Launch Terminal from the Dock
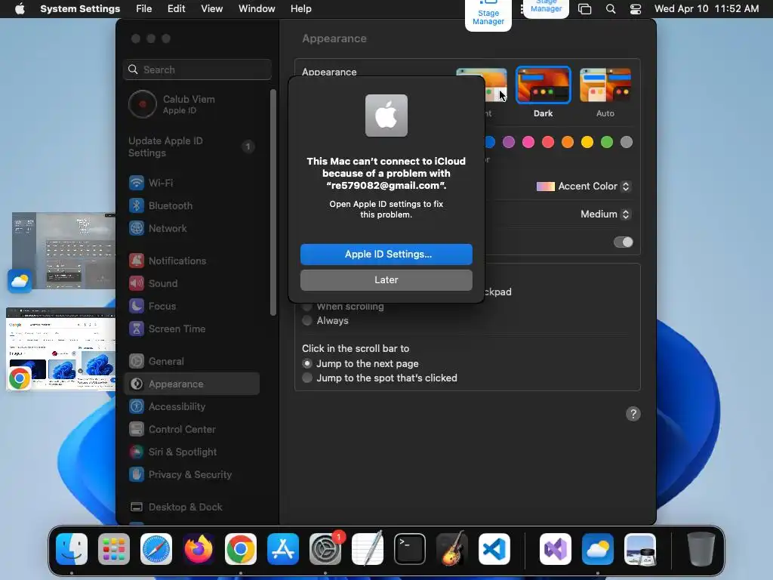Viewport: 773px width, 580px height. 410,549
